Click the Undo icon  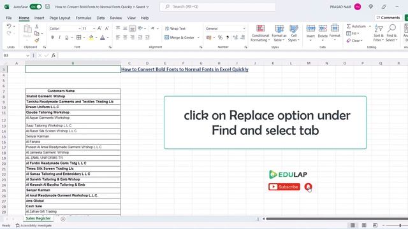pyautogui.click(x=9, y=26)
